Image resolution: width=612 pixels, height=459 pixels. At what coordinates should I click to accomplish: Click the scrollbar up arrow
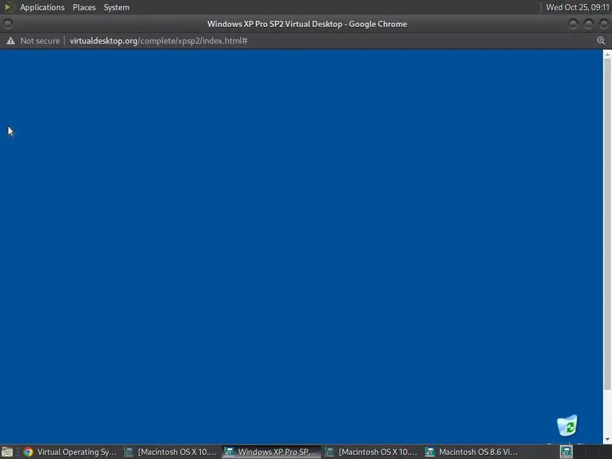[x=607, y=54]
